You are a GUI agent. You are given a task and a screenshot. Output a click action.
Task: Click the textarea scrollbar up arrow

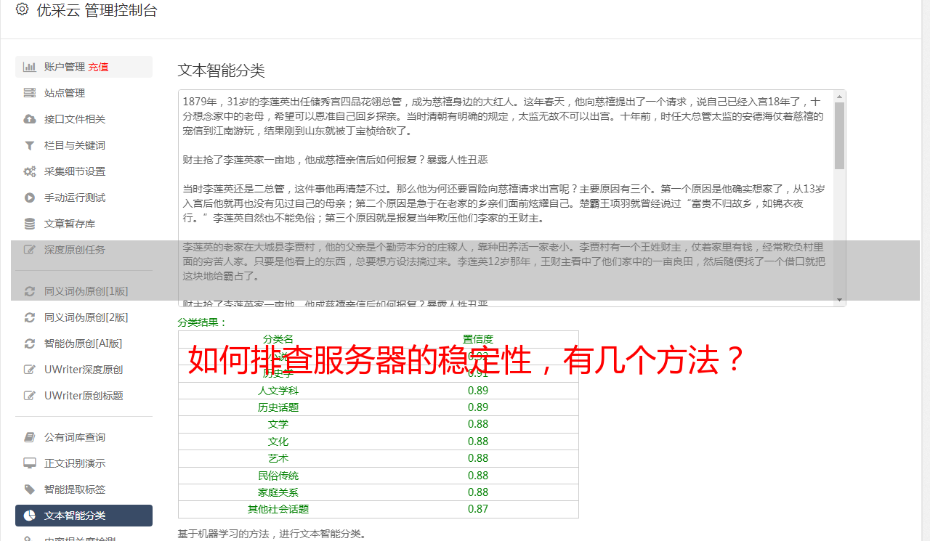tap(840, 97)
